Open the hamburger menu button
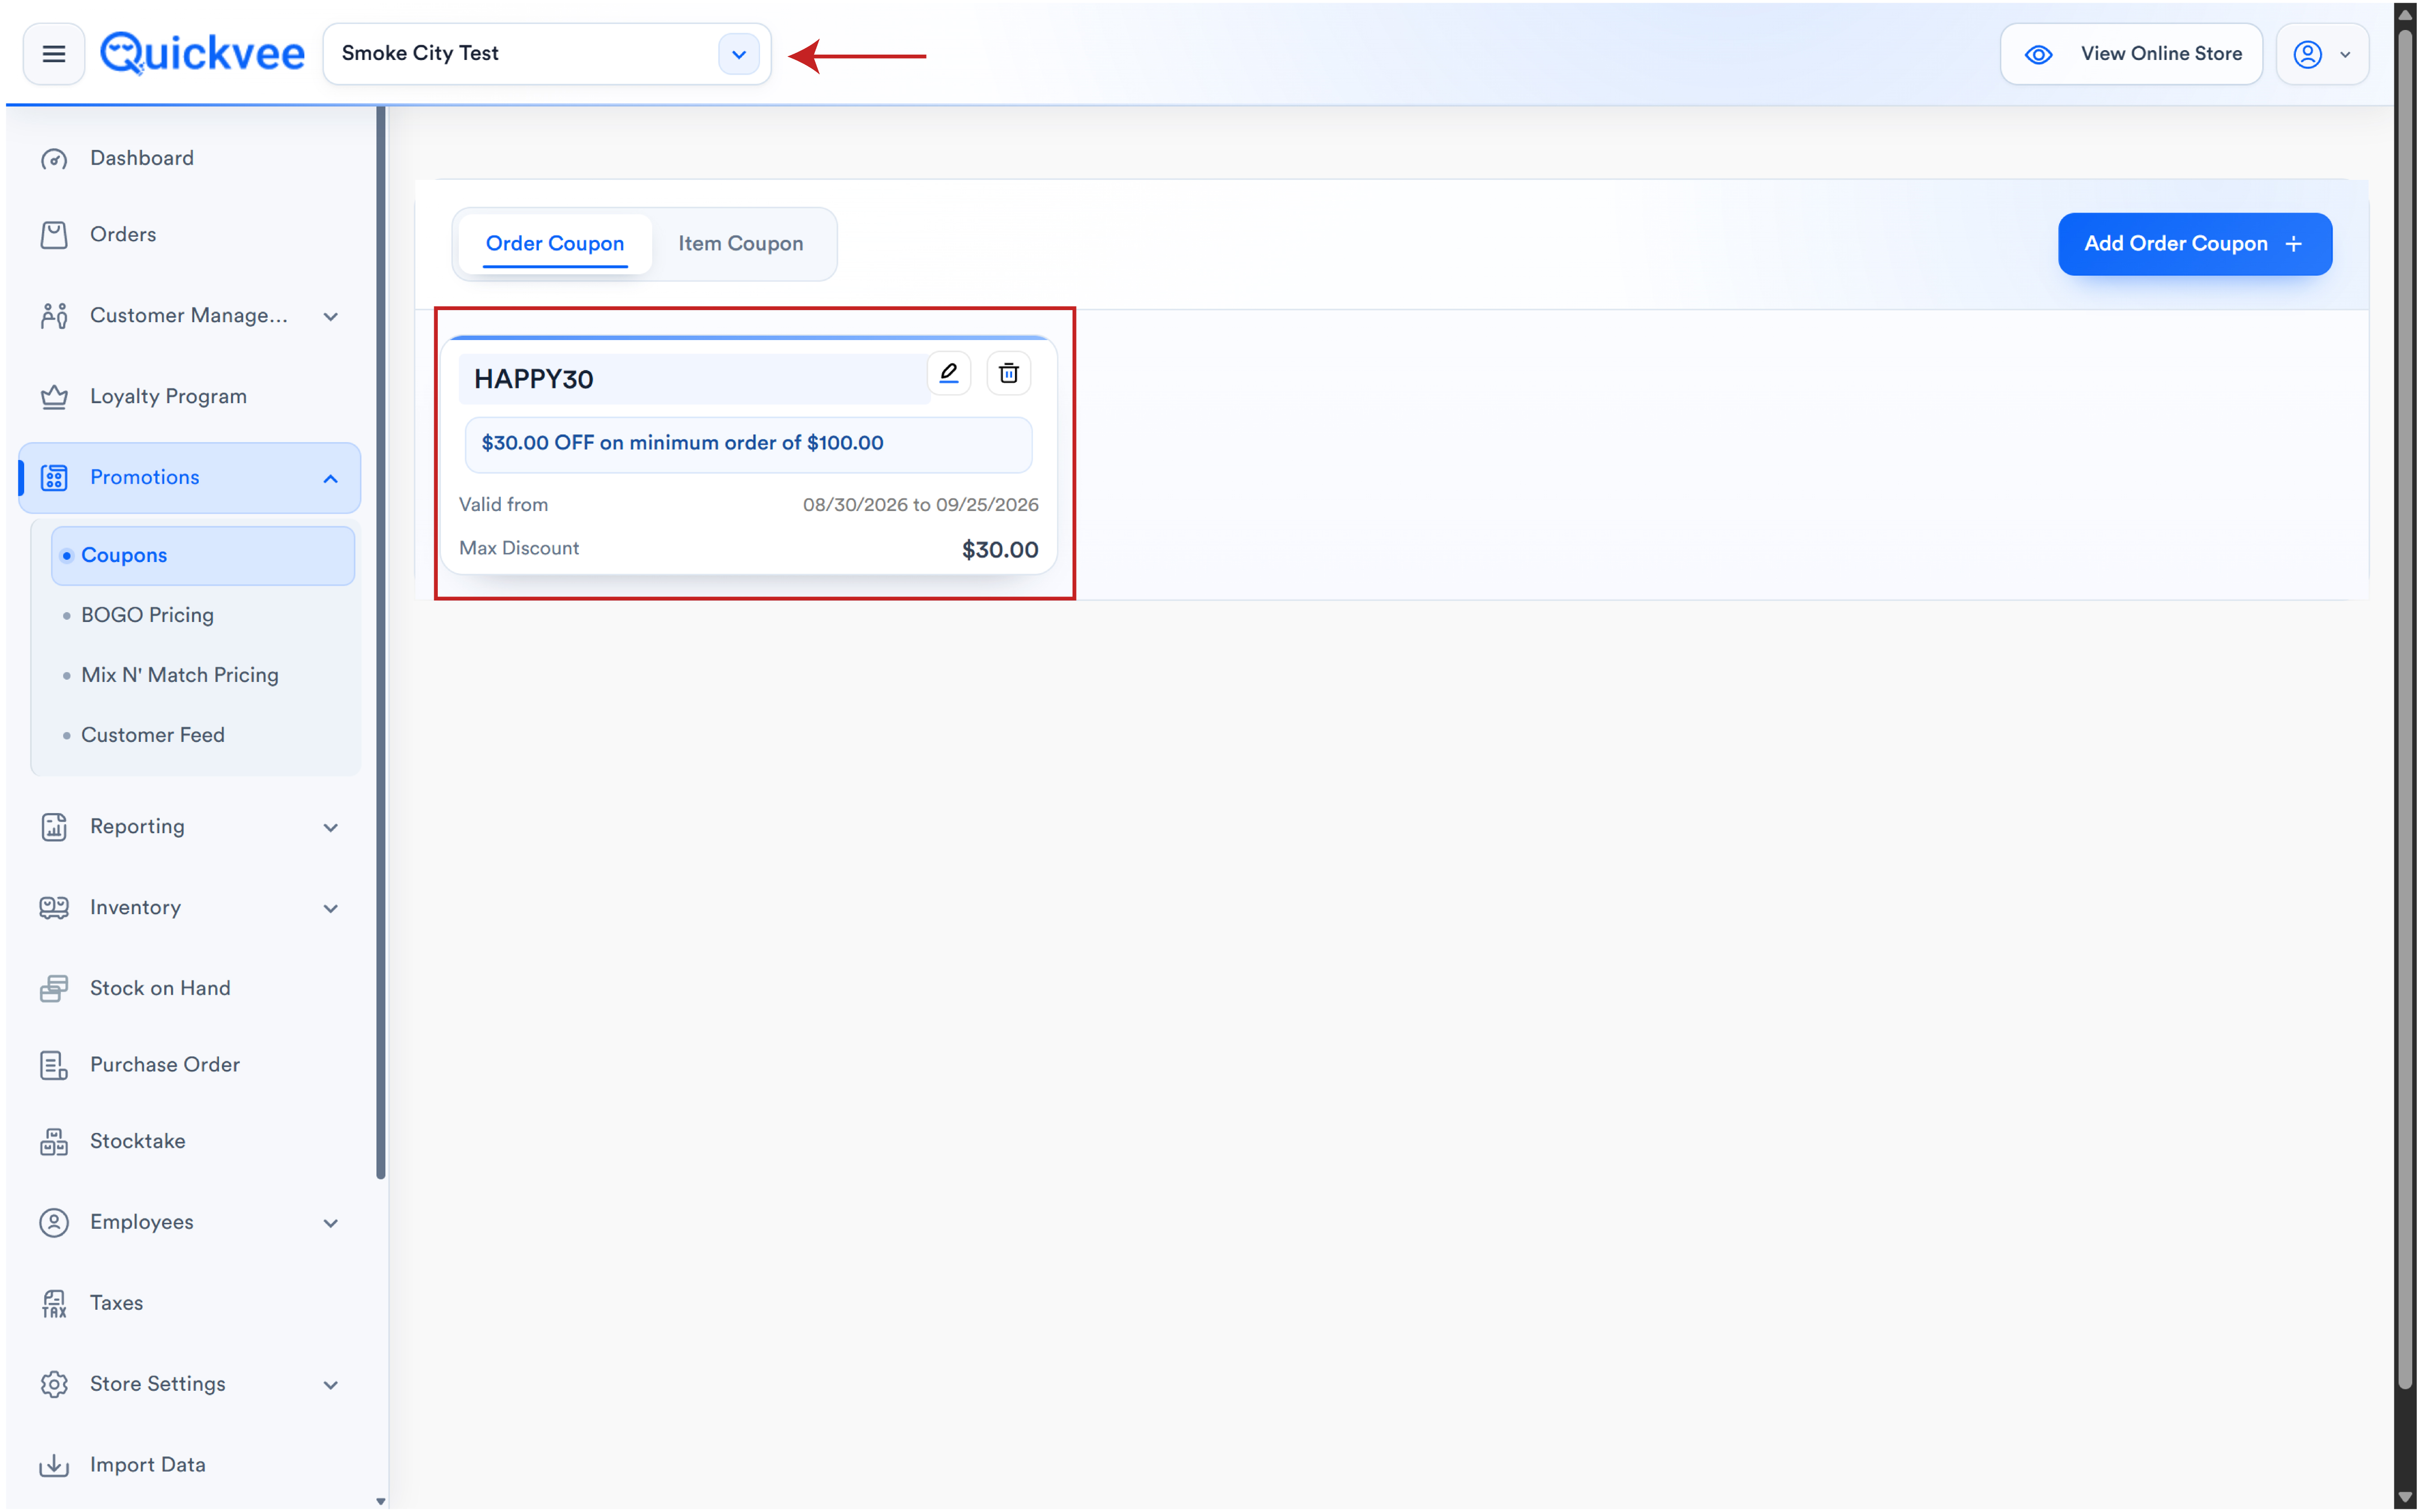Viewport: 2423px width, 1512px height. coord(54,54)
